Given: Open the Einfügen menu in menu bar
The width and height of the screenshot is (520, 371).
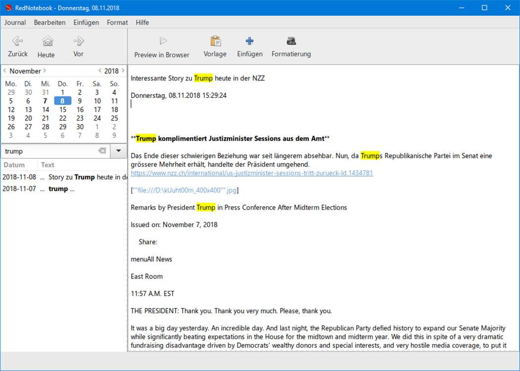Looking at the screenshot, I should tap(86, 23).
